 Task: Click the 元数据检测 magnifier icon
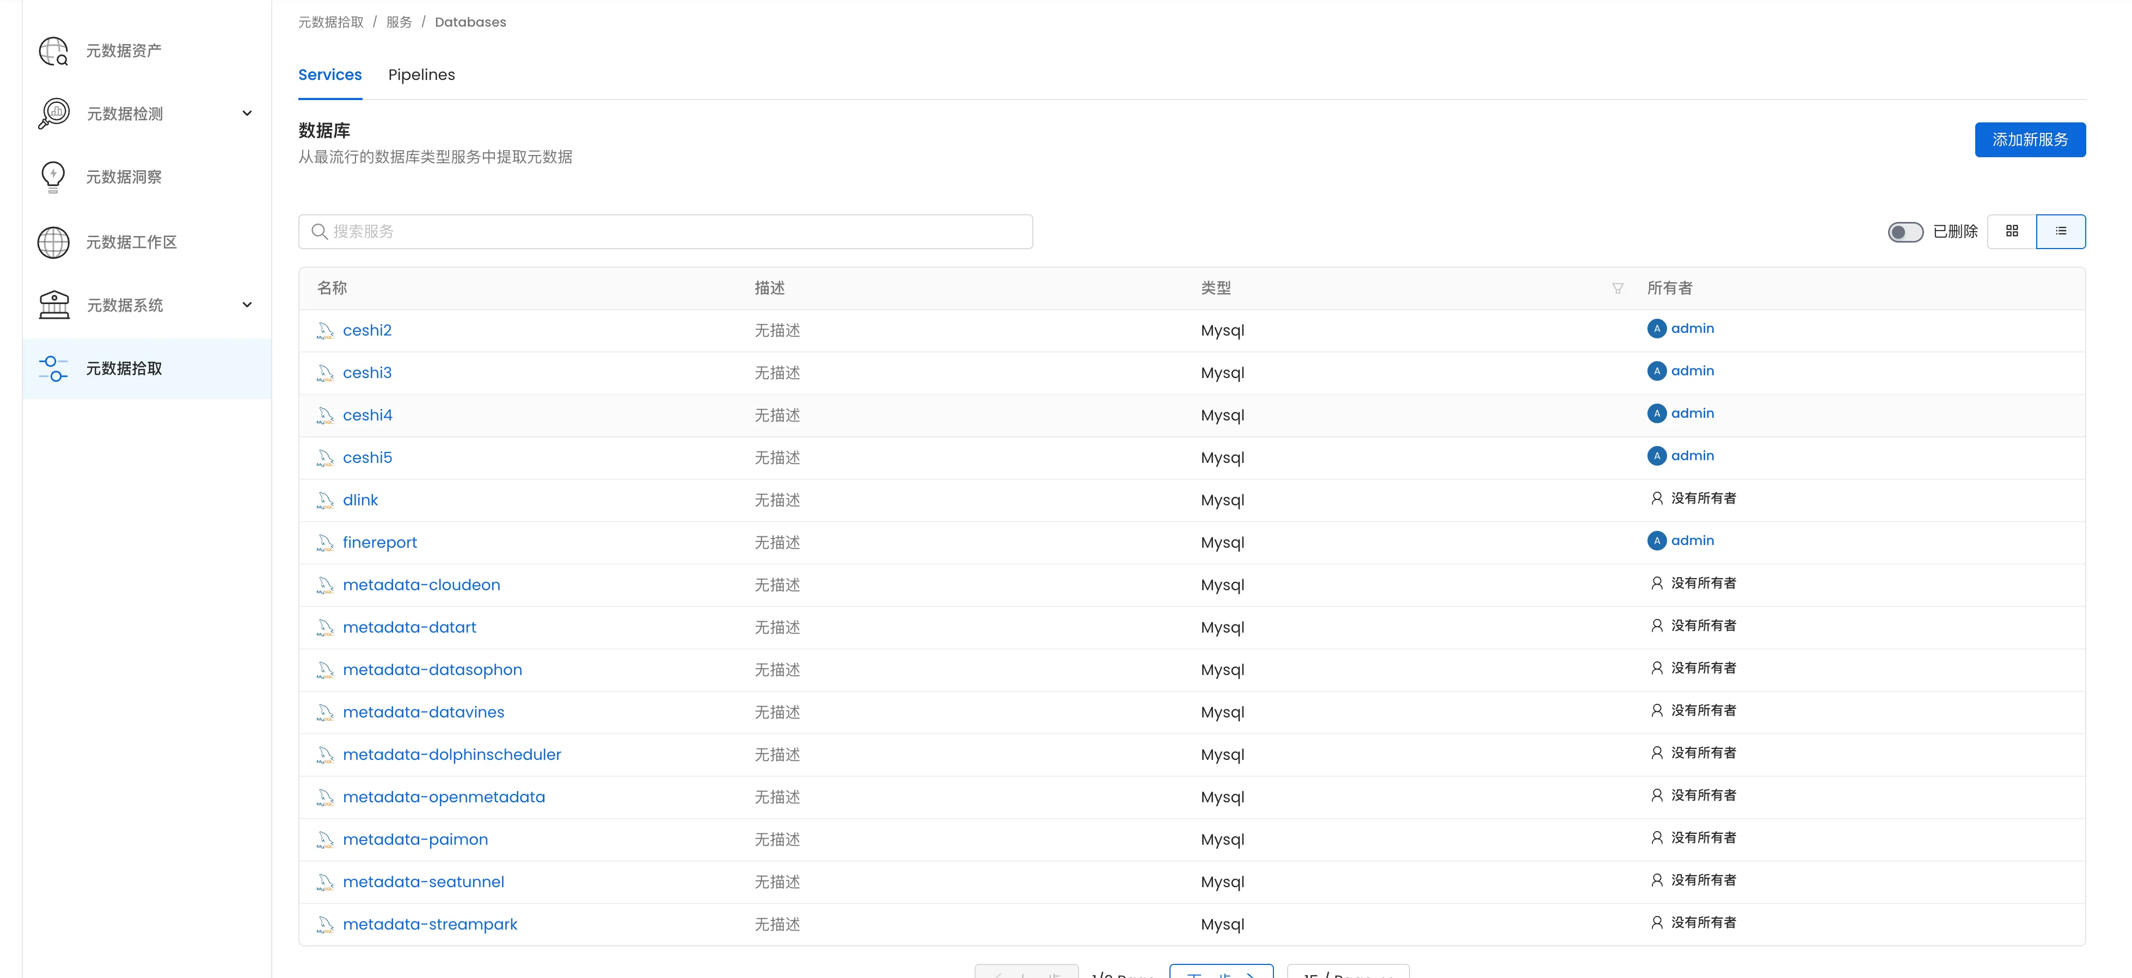click(x=54, y=113)
